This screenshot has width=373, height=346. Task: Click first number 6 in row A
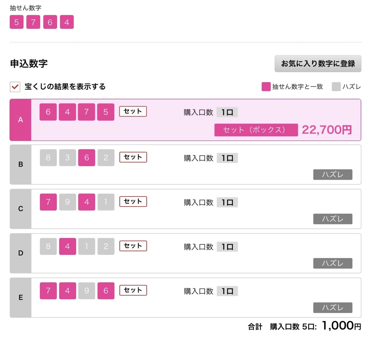tap(48, 112)
